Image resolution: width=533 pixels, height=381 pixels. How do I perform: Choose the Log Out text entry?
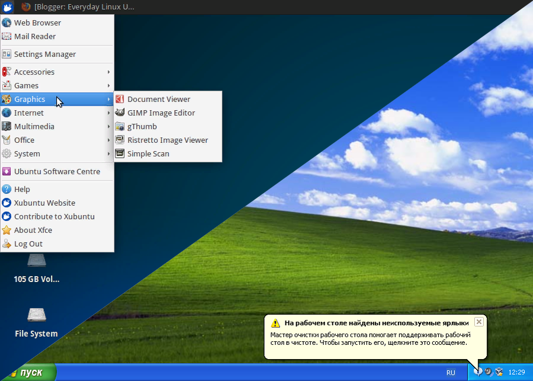(x=28, y=244)
